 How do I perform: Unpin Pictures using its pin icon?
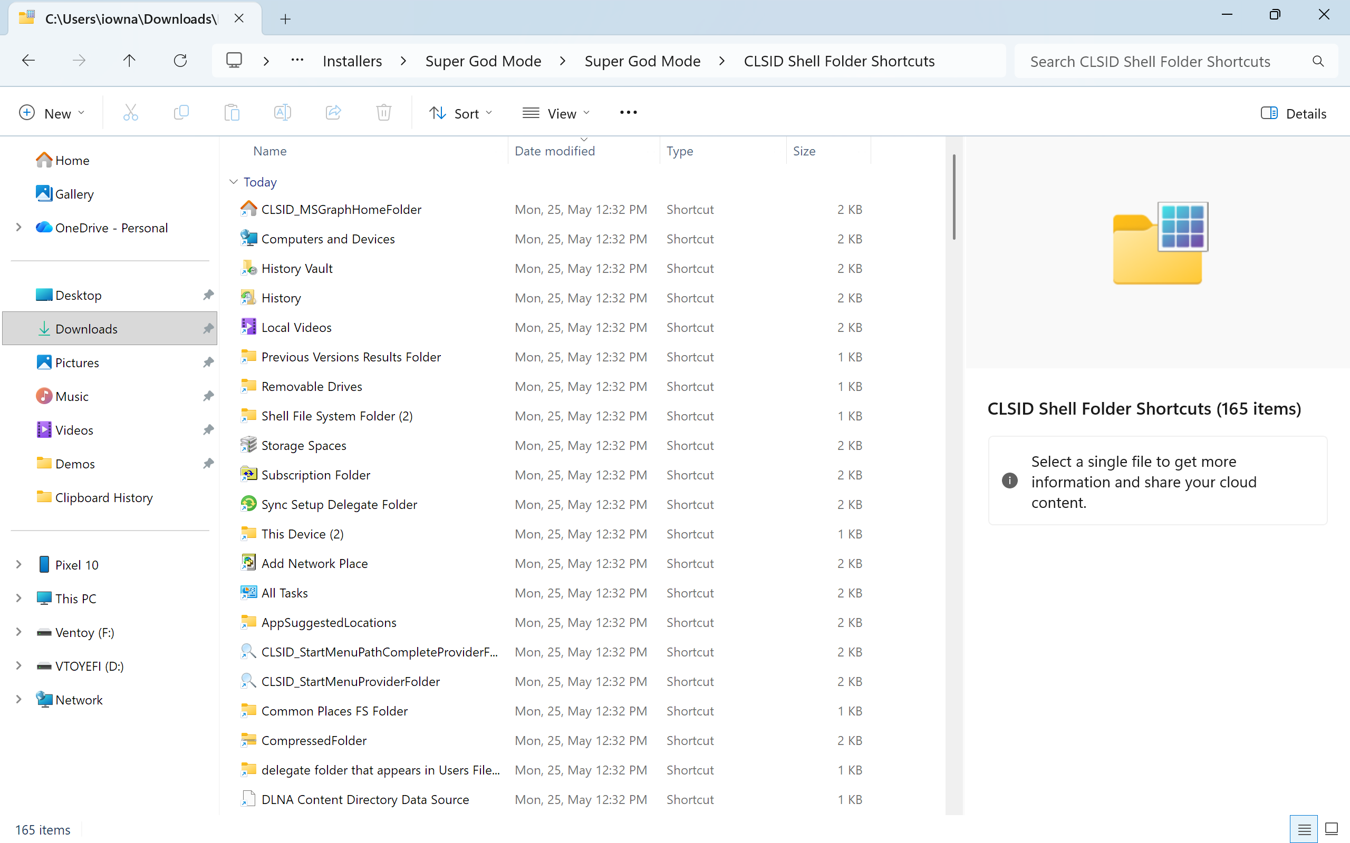pyautogui.click(x=208, y=362)
